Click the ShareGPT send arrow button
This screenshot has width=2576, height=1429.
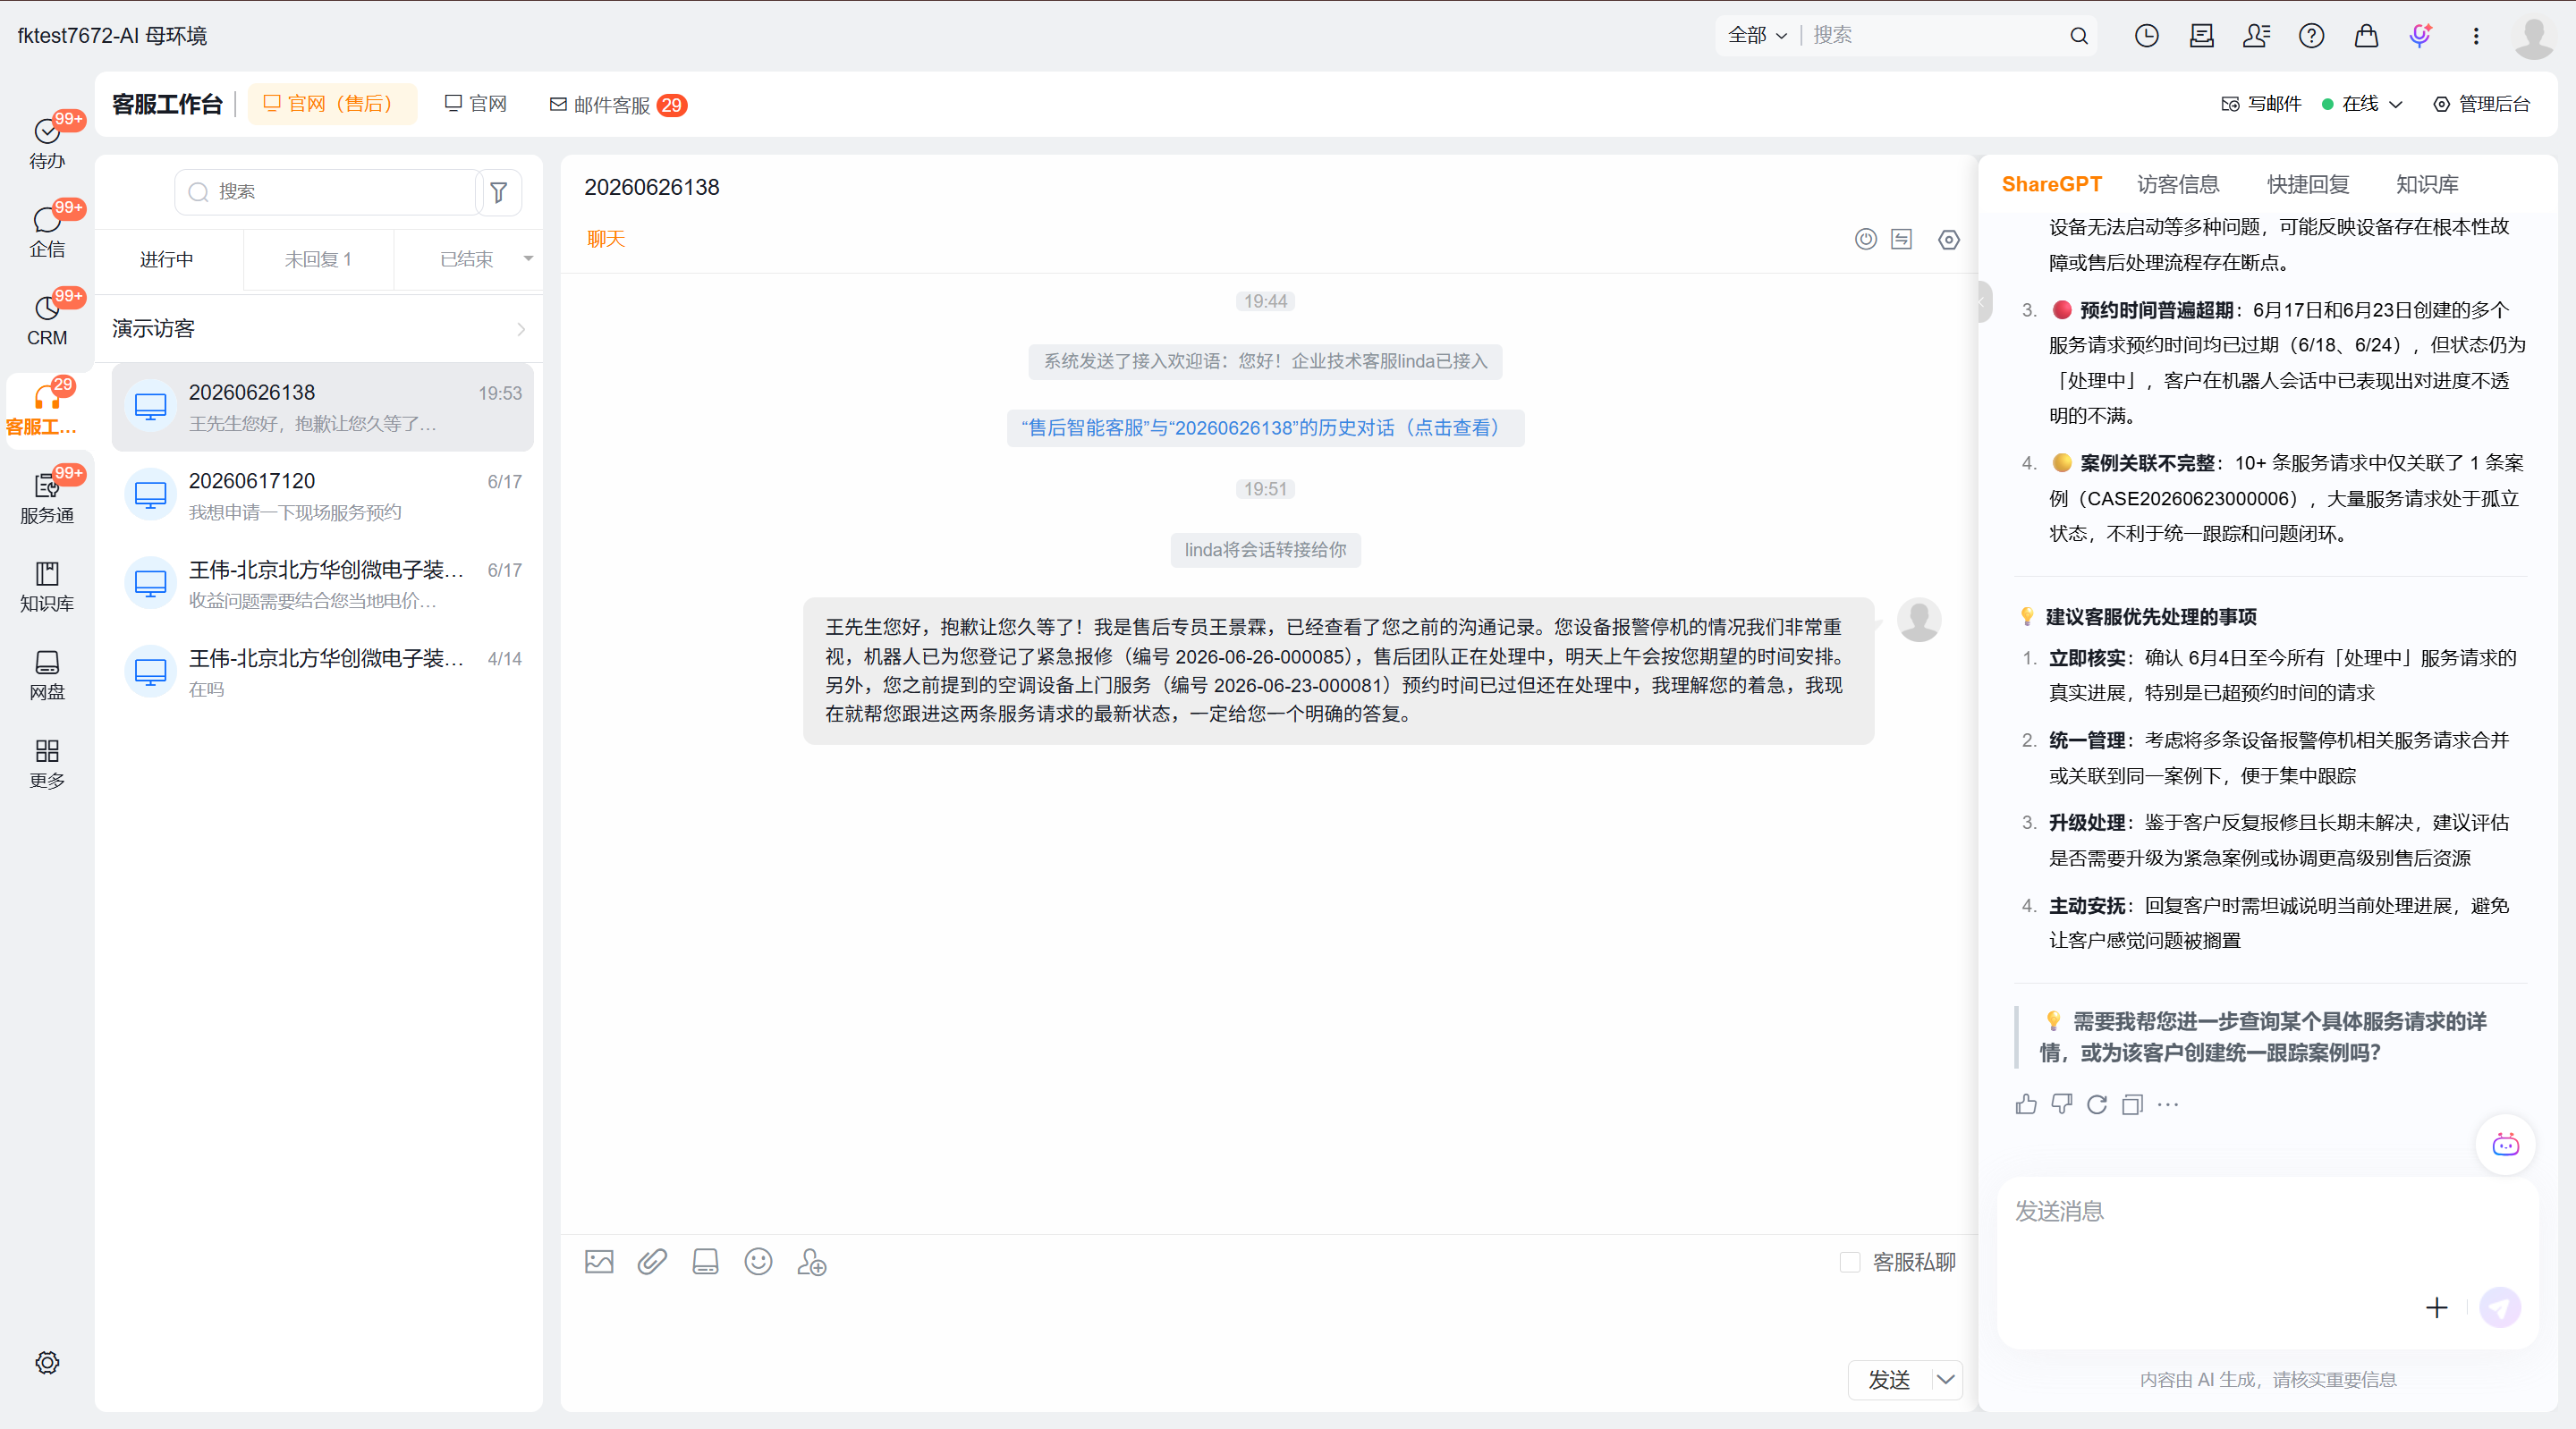(x=2500, y=1307)
